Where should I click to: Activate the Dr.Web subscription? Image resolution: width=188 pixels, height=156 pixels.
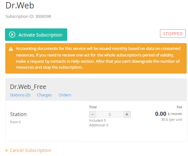36,35
